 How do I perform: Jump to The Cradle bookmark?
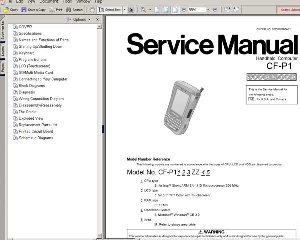27,112
